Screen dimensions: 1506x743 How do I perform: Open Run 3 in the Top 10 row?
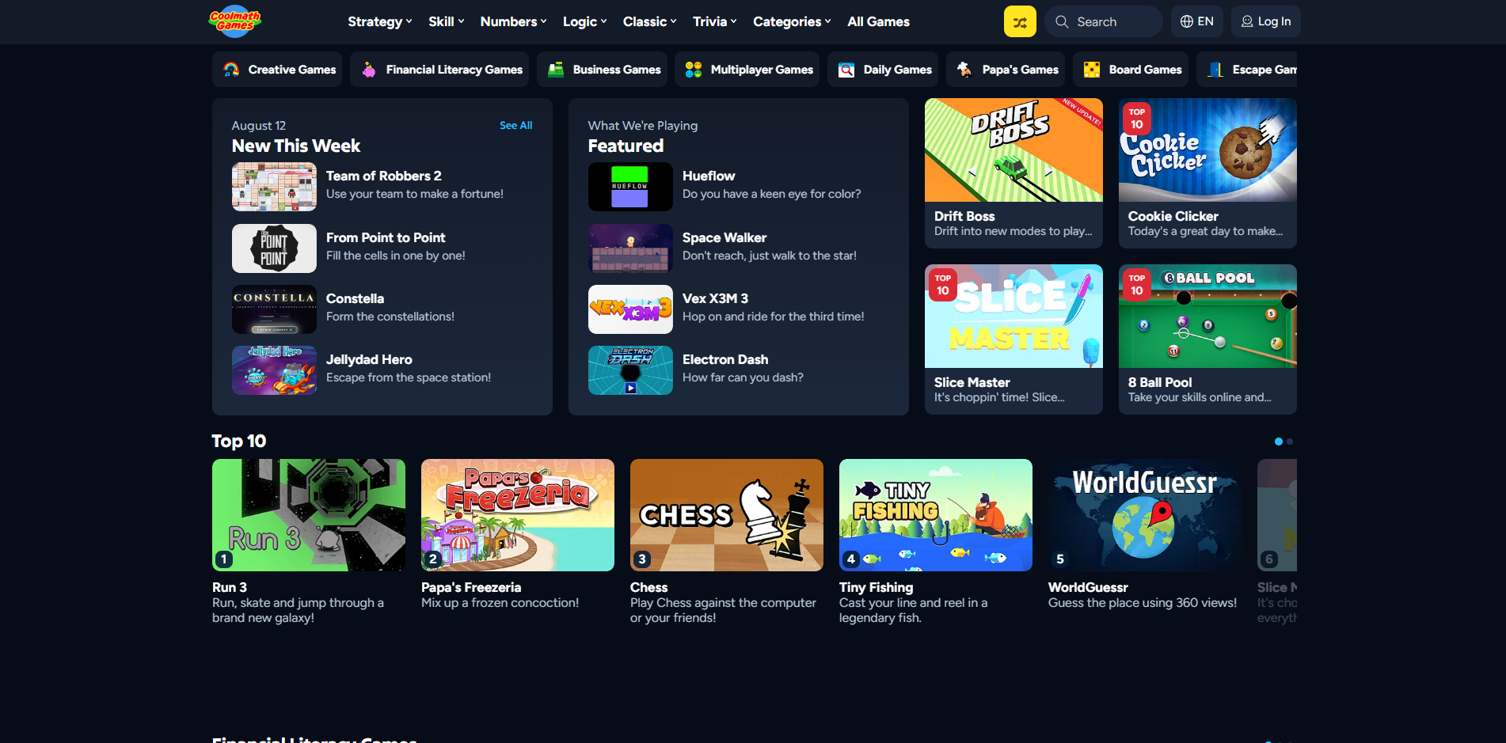[x=309, y=515]
